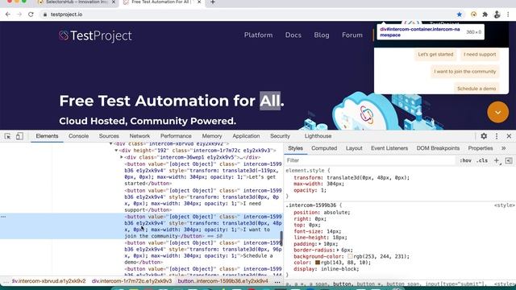This screenshot has width=516, height=290.
Task: Select the Elements tab
Action: pyautogui.click(x=47, y=136)
